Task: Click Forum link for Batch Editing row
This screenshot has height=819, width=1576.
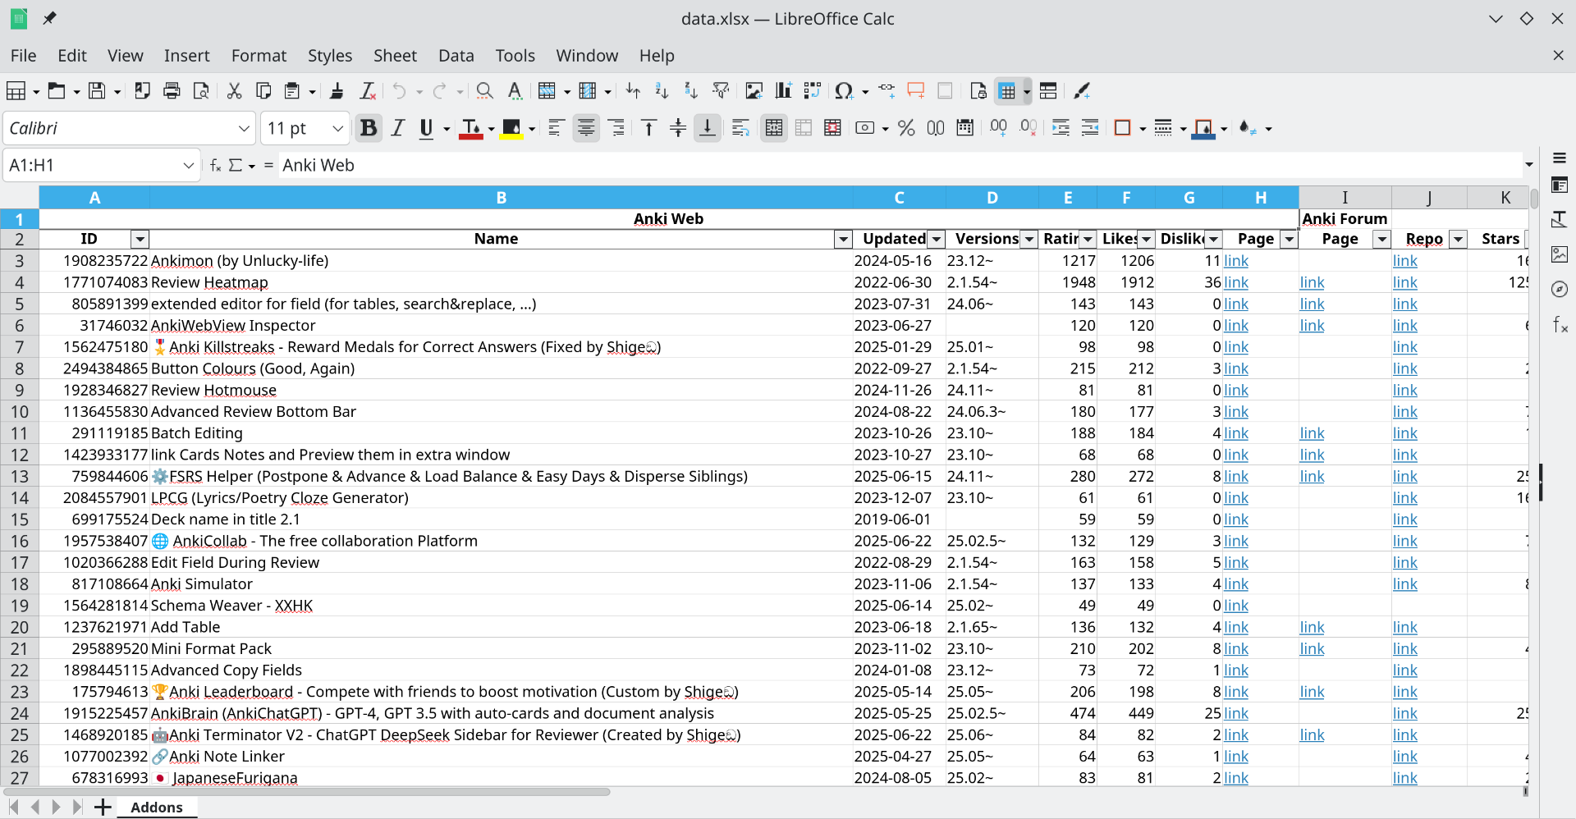Action: [x=1312, y=433]
